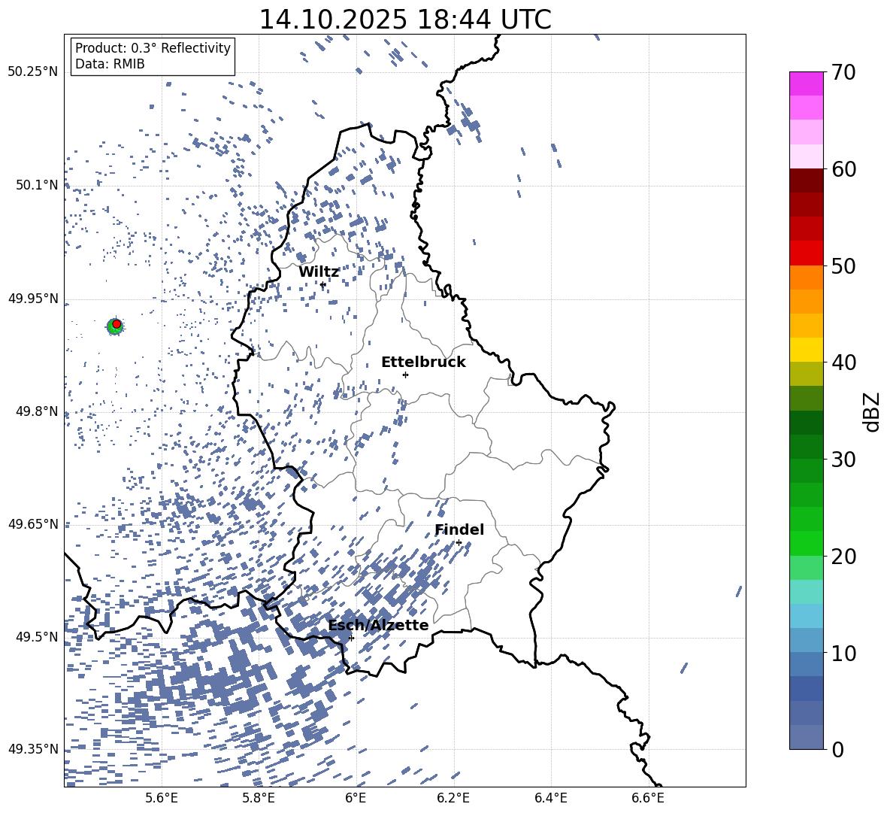Click the dBZ colorbar label
The image size is (890, 813).
(x=872, y=411)
